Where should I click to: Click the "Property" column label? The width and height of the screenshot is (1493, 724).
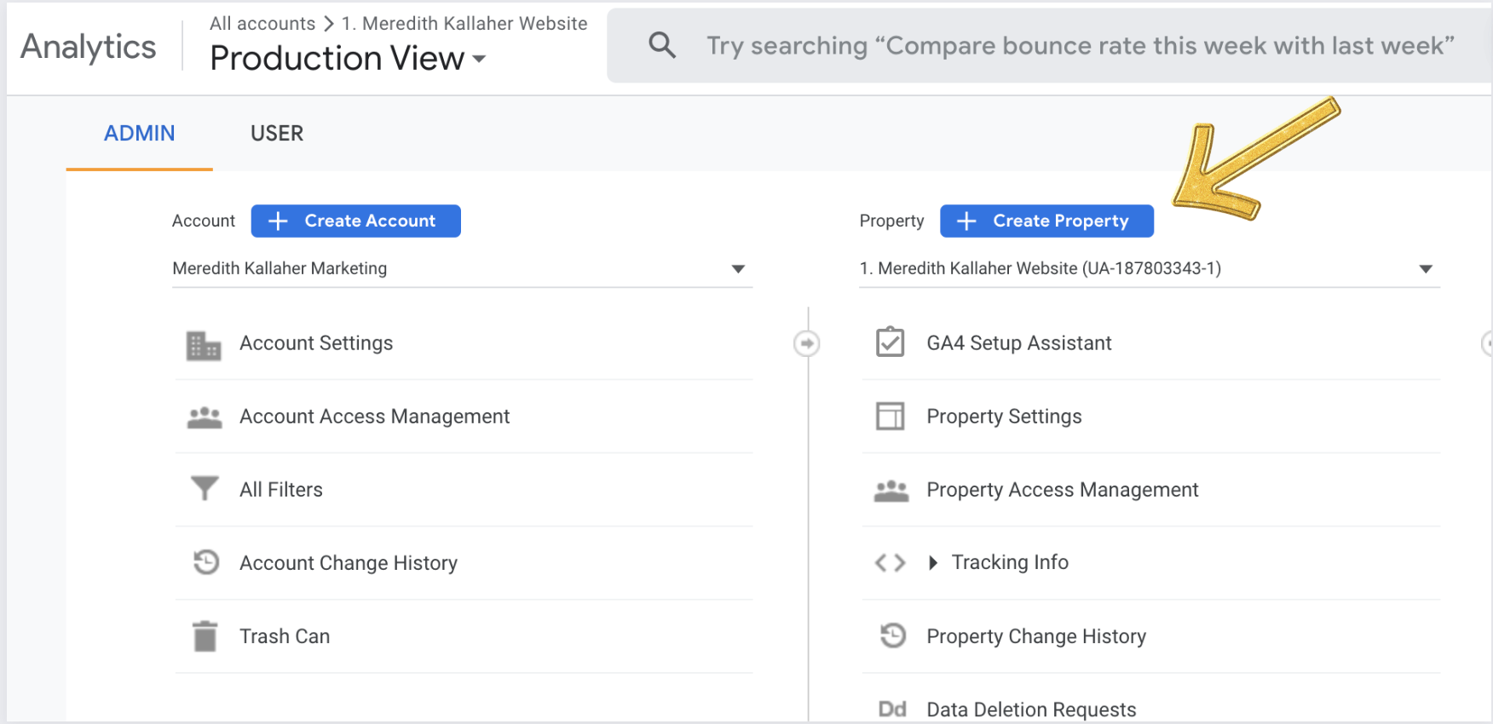[891, 221]
